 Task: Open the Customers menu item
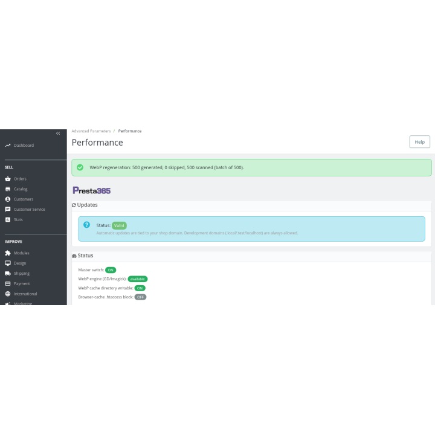24,199
